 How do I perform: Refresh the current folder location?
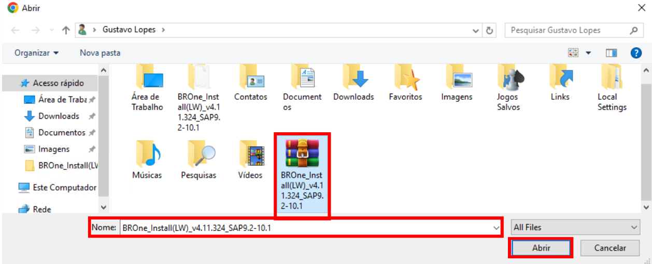pyautogui.click(x=489, y=30)
